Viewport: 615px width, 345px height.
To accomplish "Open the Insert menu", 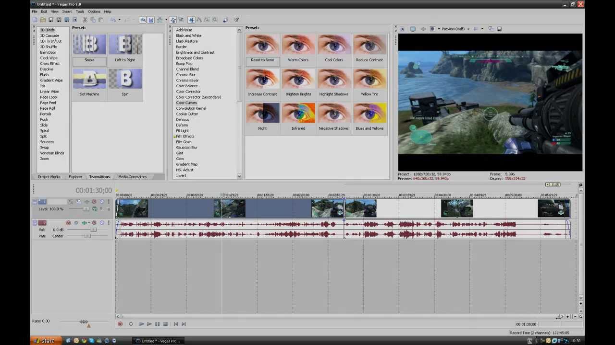I will 67,11.
